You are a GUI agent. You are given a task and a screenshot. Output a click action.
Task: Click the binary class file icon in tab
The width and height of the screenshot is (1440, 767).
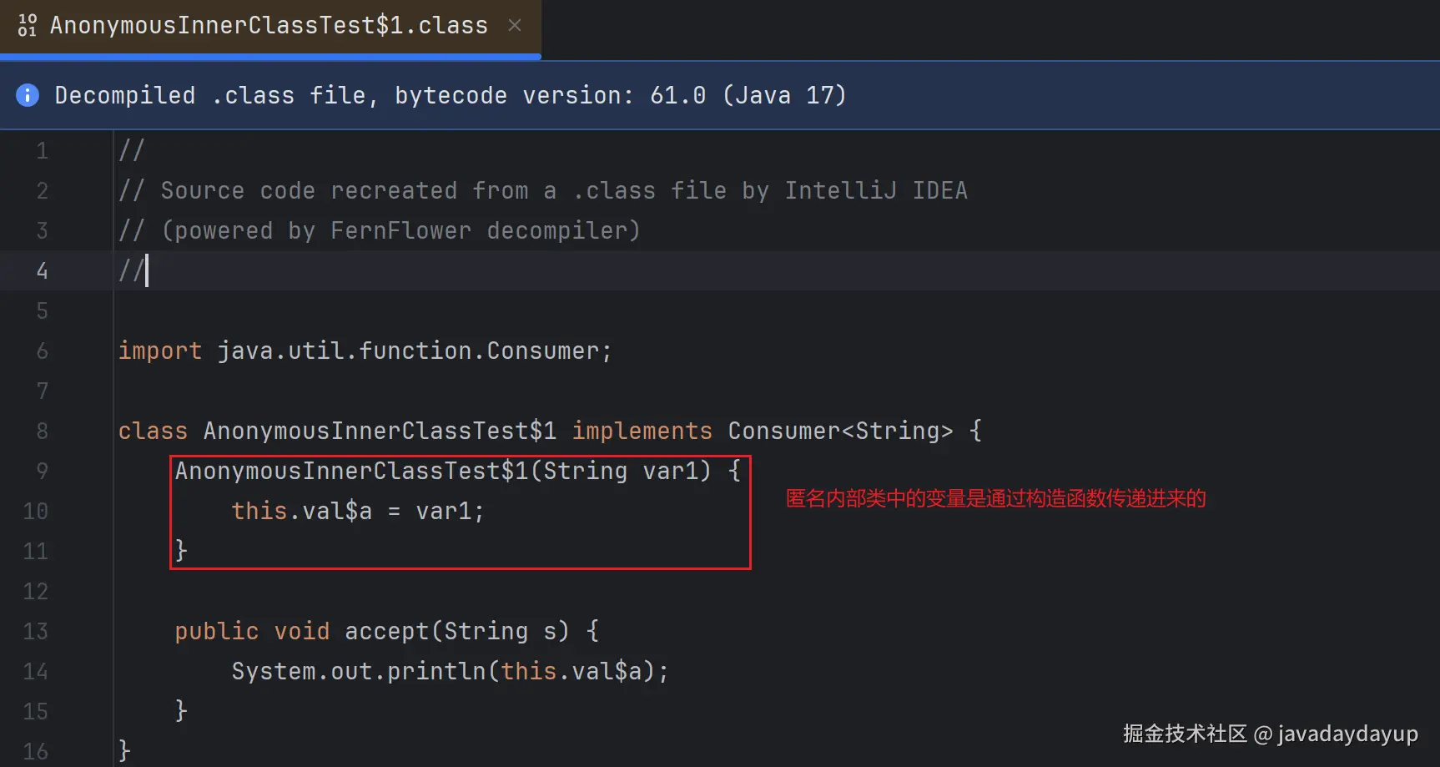pos(28,25)
